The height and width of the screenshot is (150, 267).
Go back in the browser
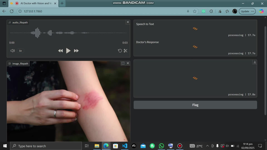coord(4,11)
